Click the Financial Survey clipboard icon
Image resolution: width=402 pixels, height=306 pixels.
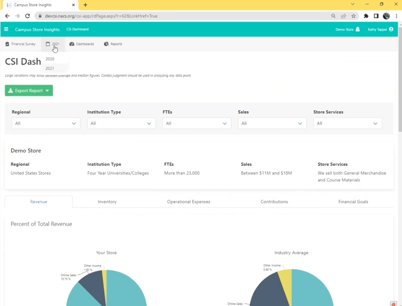coord(7,44)
